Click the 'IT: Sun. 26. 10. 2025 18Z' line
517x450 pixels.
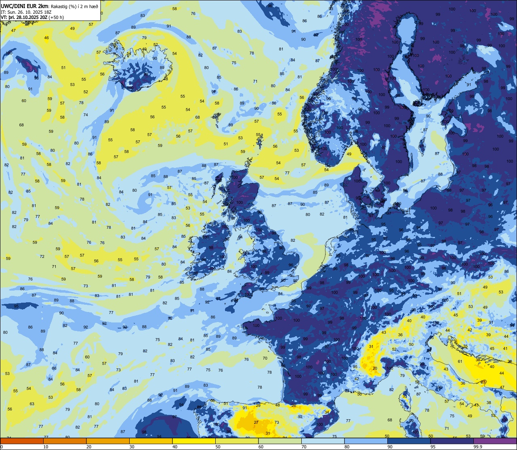[27, 12]
